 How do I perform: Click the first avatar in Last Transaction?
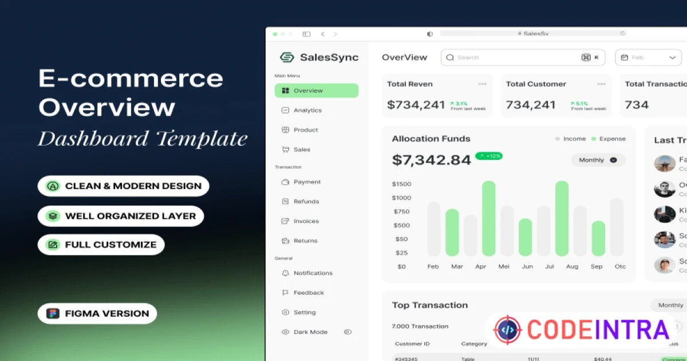coord(665,163)
